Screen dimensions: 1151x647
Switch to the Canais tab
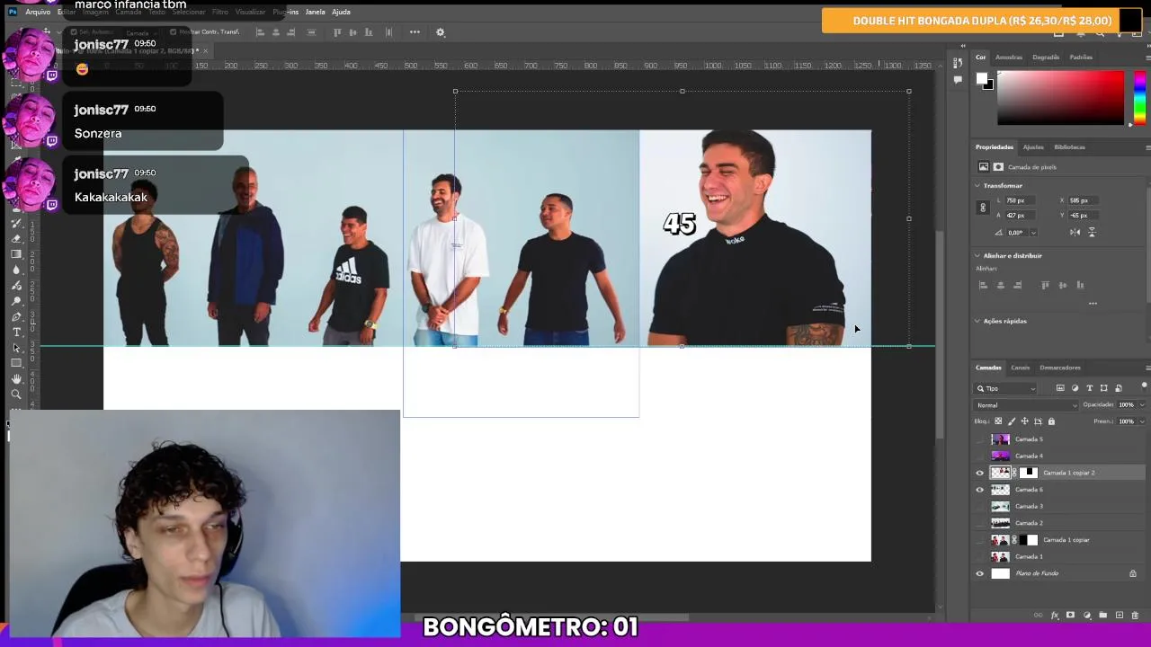pos(1020,368)
